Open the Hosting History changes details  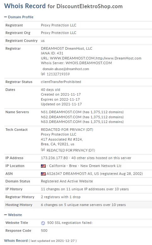[83, 205]
